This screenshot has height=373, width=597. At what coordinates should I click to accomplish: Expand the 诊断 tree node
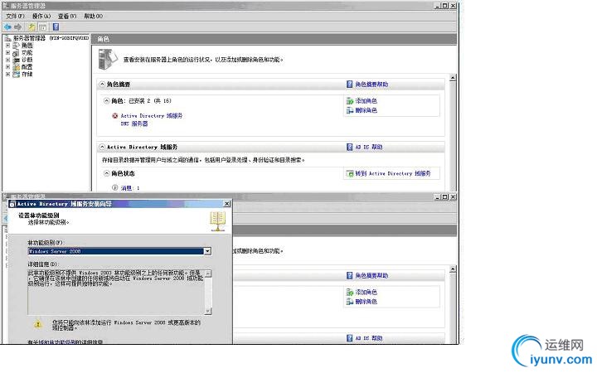tap(7, 60)
